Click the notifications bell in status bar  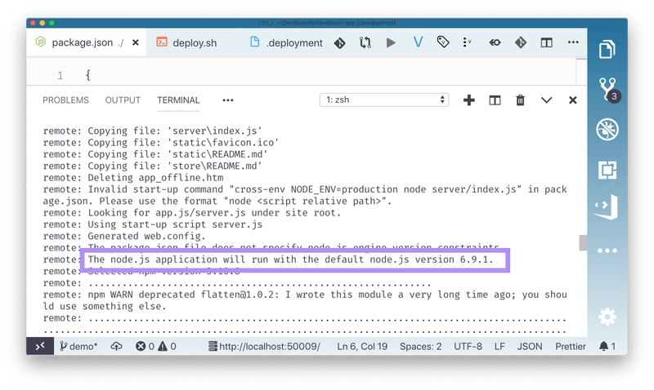(x=607, y=346)
